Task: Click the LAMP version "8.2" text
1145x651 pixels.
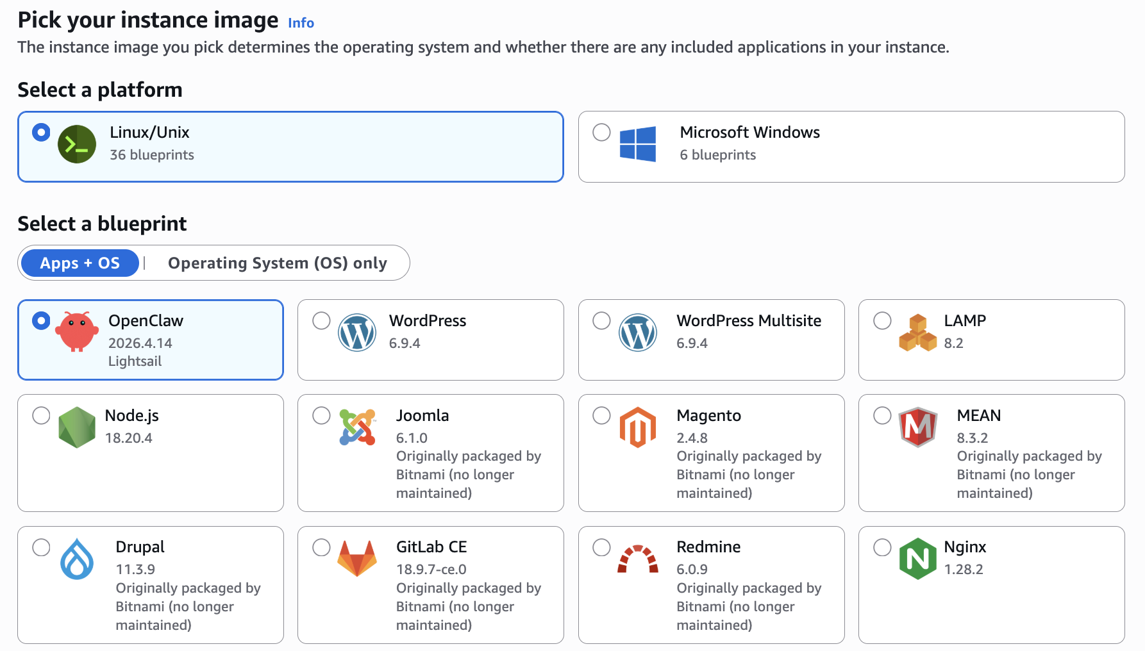Action: [x=954, y=343]
